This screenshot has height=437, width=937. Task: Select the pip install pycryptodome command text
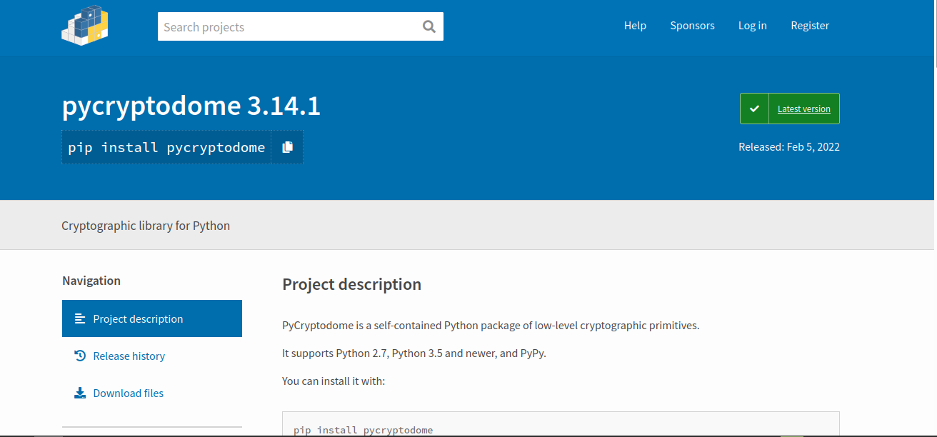tap(166, 146)
